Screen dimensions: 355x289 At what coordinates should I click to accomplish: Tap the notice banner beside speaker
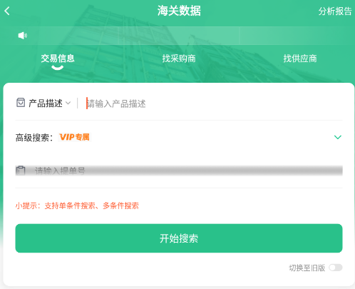pos(185,36)
